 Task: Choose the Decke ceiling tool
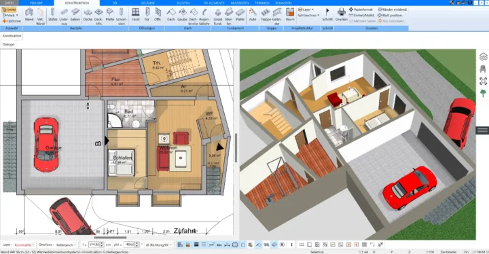(x=88, y=15)
